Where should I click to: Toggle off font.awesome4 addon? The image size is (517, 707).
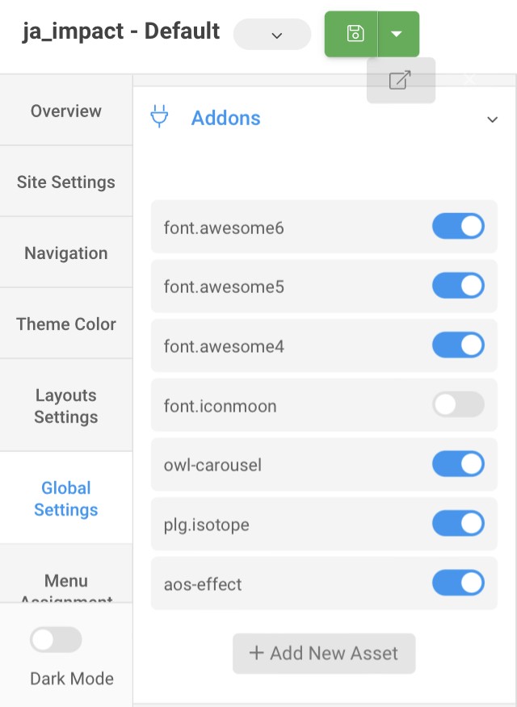pos(458,345)
